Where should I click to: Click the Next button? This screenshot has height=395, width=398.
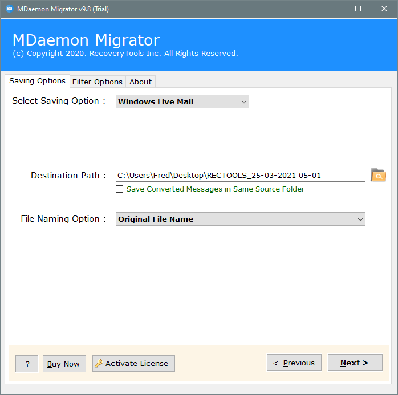pyautogui.click(x=355, y=363)
